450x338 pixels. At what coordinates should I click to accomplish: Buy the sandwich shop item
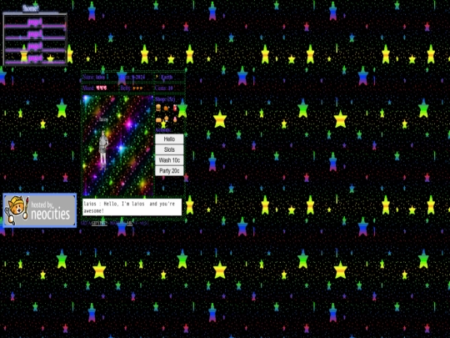(x=158, y=119)
